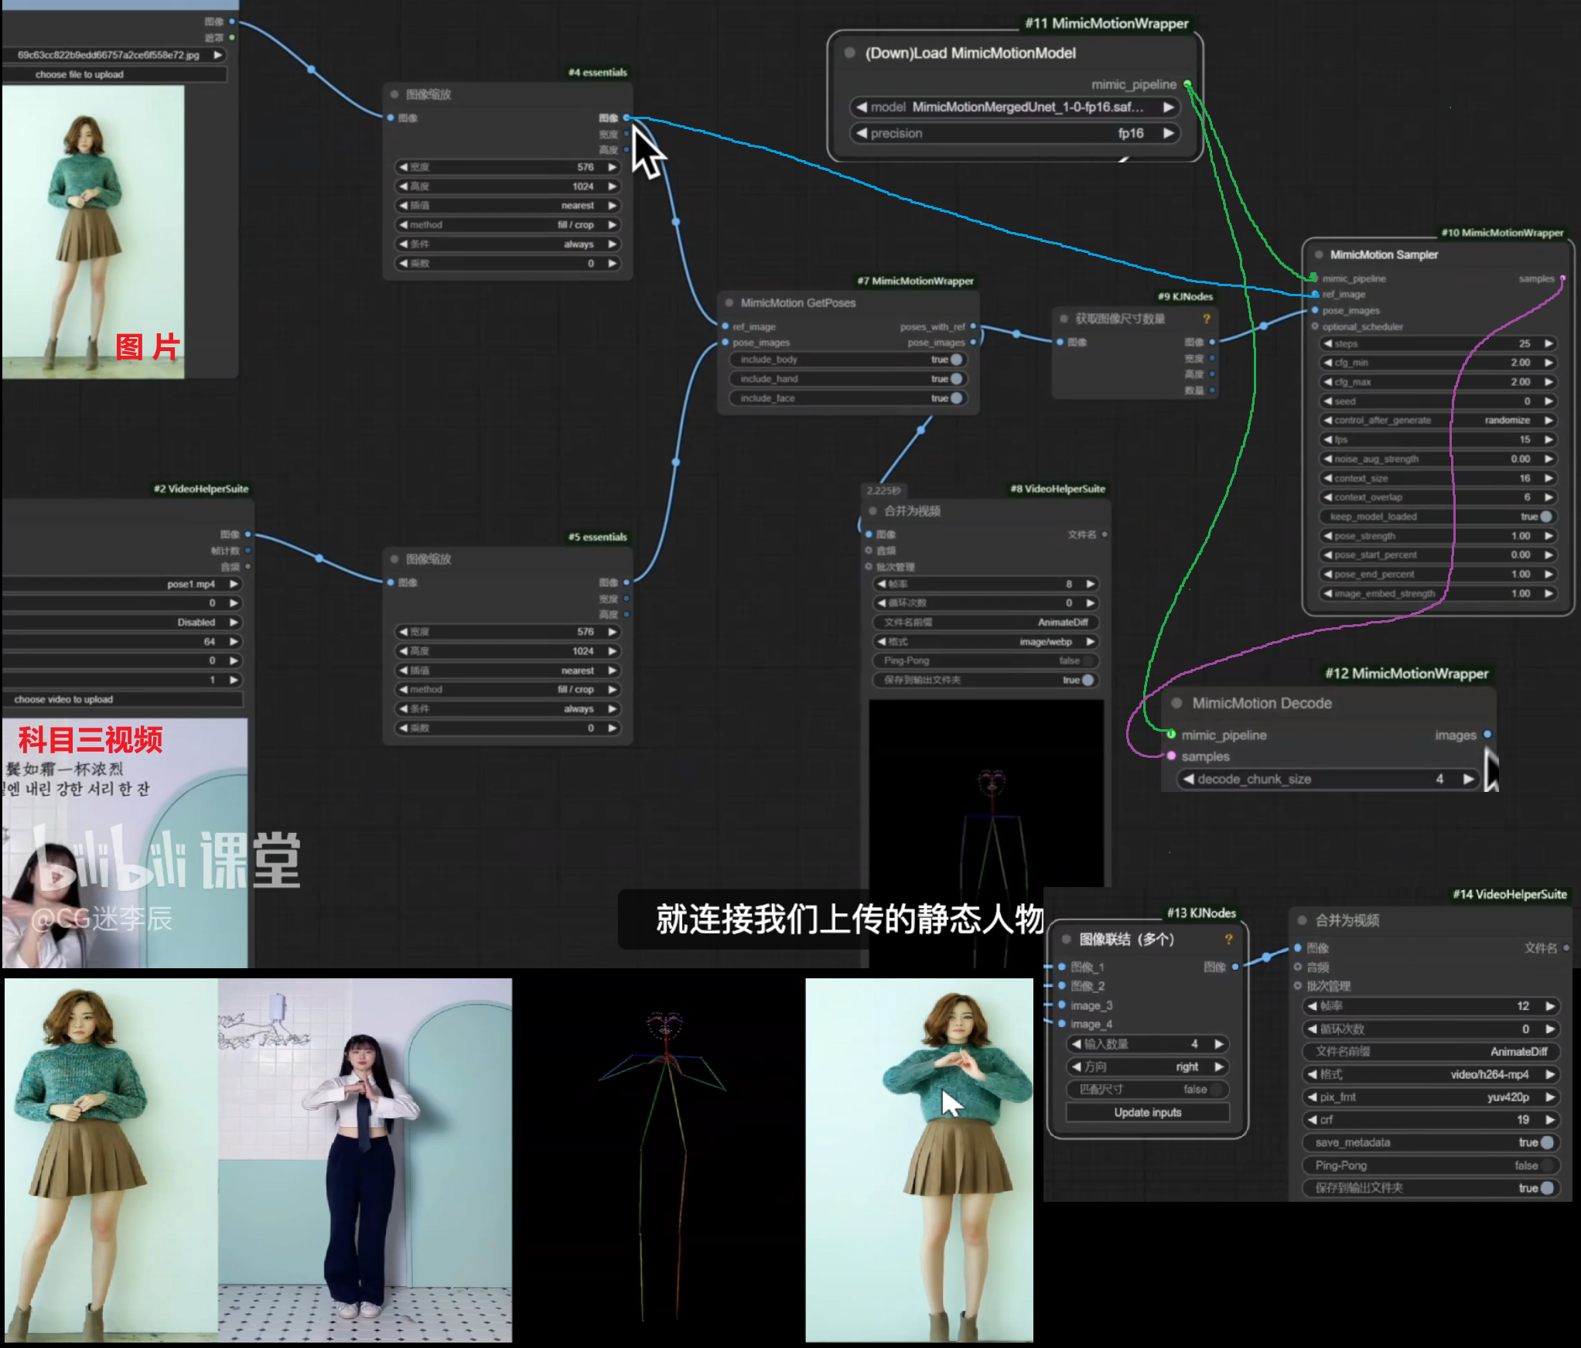Disable keep_model_loaded in the Sampler
The width and height of the screenshot is (1581, 1348).
(x=1545, y=517)
